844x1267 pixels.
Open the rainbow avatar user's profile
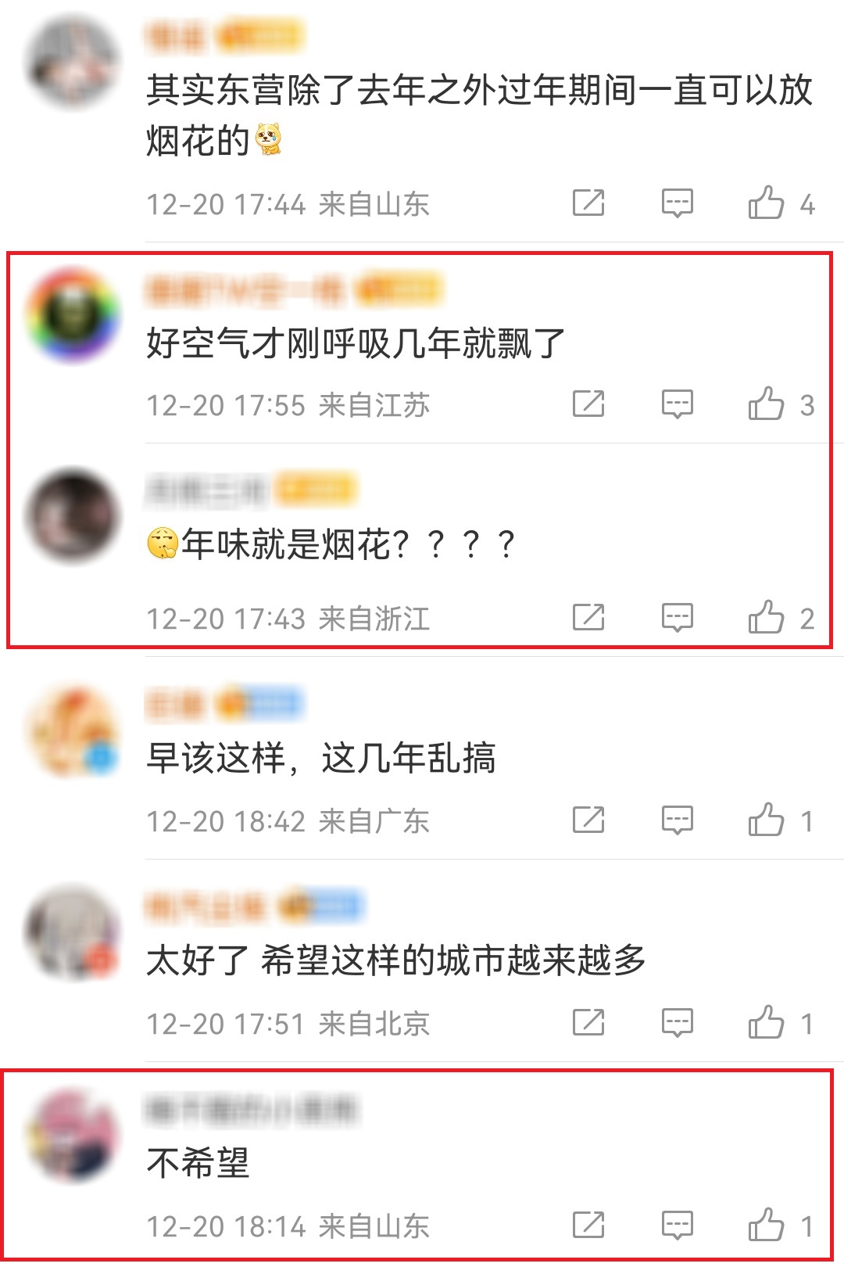[x=73, y=314]
